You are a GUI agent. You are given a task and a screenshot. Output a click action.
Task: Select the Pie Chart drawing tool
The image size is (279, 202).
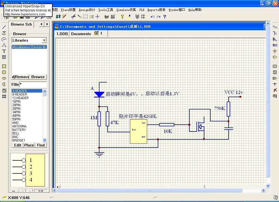click(4, 84)
